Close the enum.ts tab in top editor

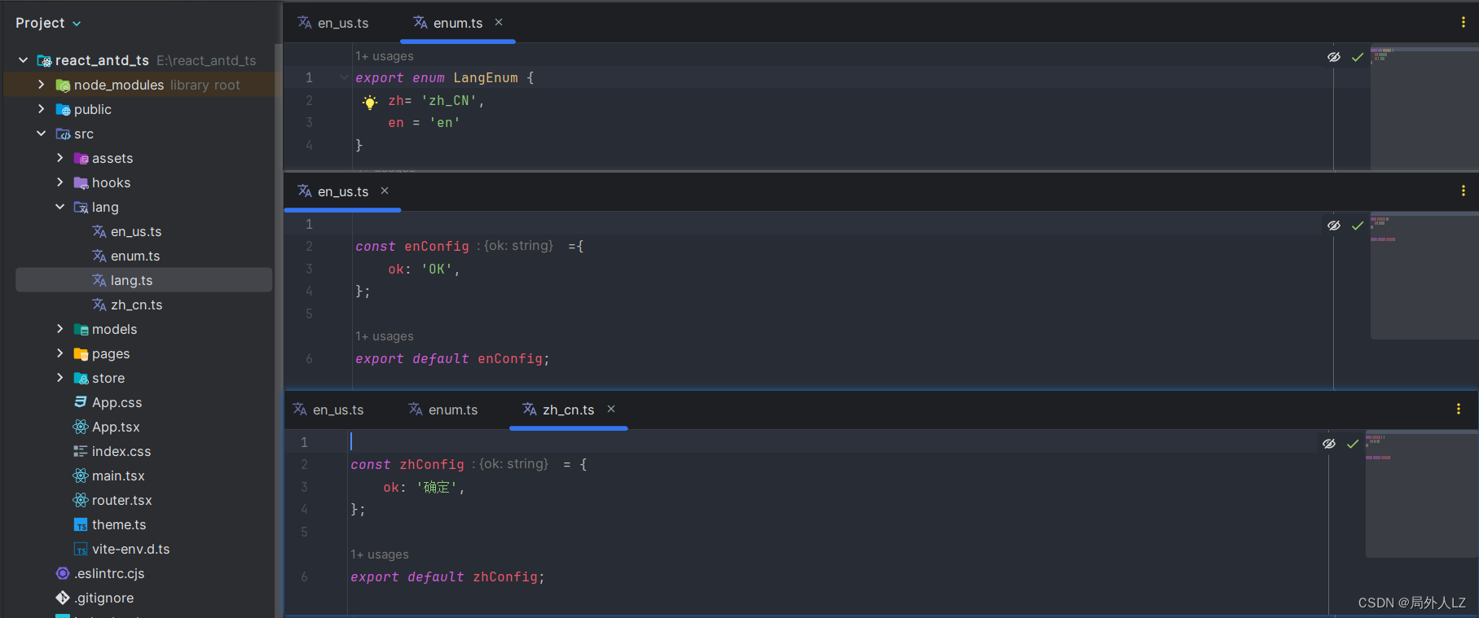pos(499,22)
